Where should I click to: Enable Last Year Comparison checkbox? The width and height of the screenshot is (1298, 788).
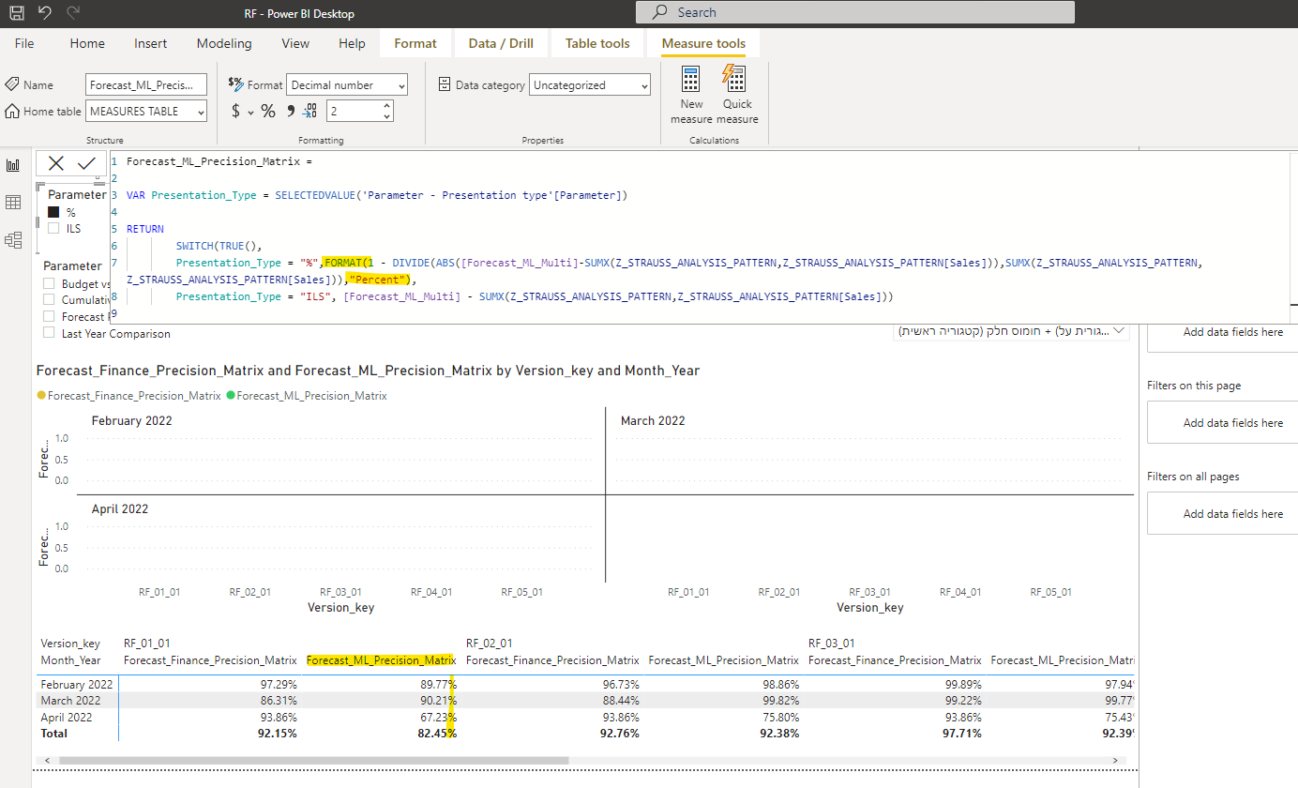[x=49, y=333]
